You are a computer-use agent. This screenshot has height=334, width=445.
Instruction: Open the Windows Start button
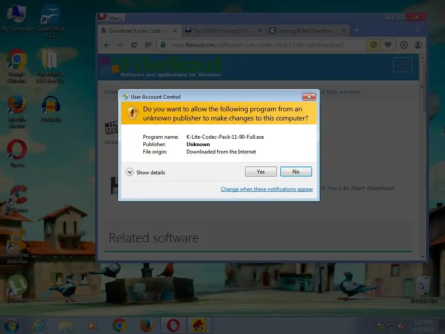coord(12,325)
